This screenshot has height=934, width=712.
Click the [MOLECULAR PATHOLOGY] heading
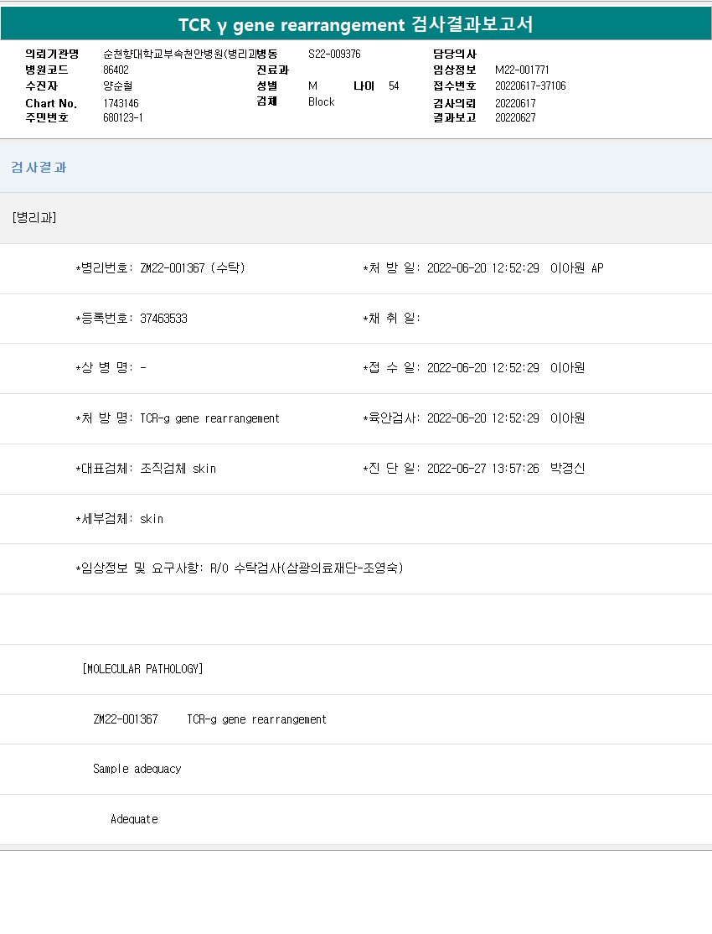coord(142,669)
